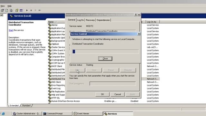Toggle the show/hide console tree icon
This screenshot has height=116, width=206.
21,10
